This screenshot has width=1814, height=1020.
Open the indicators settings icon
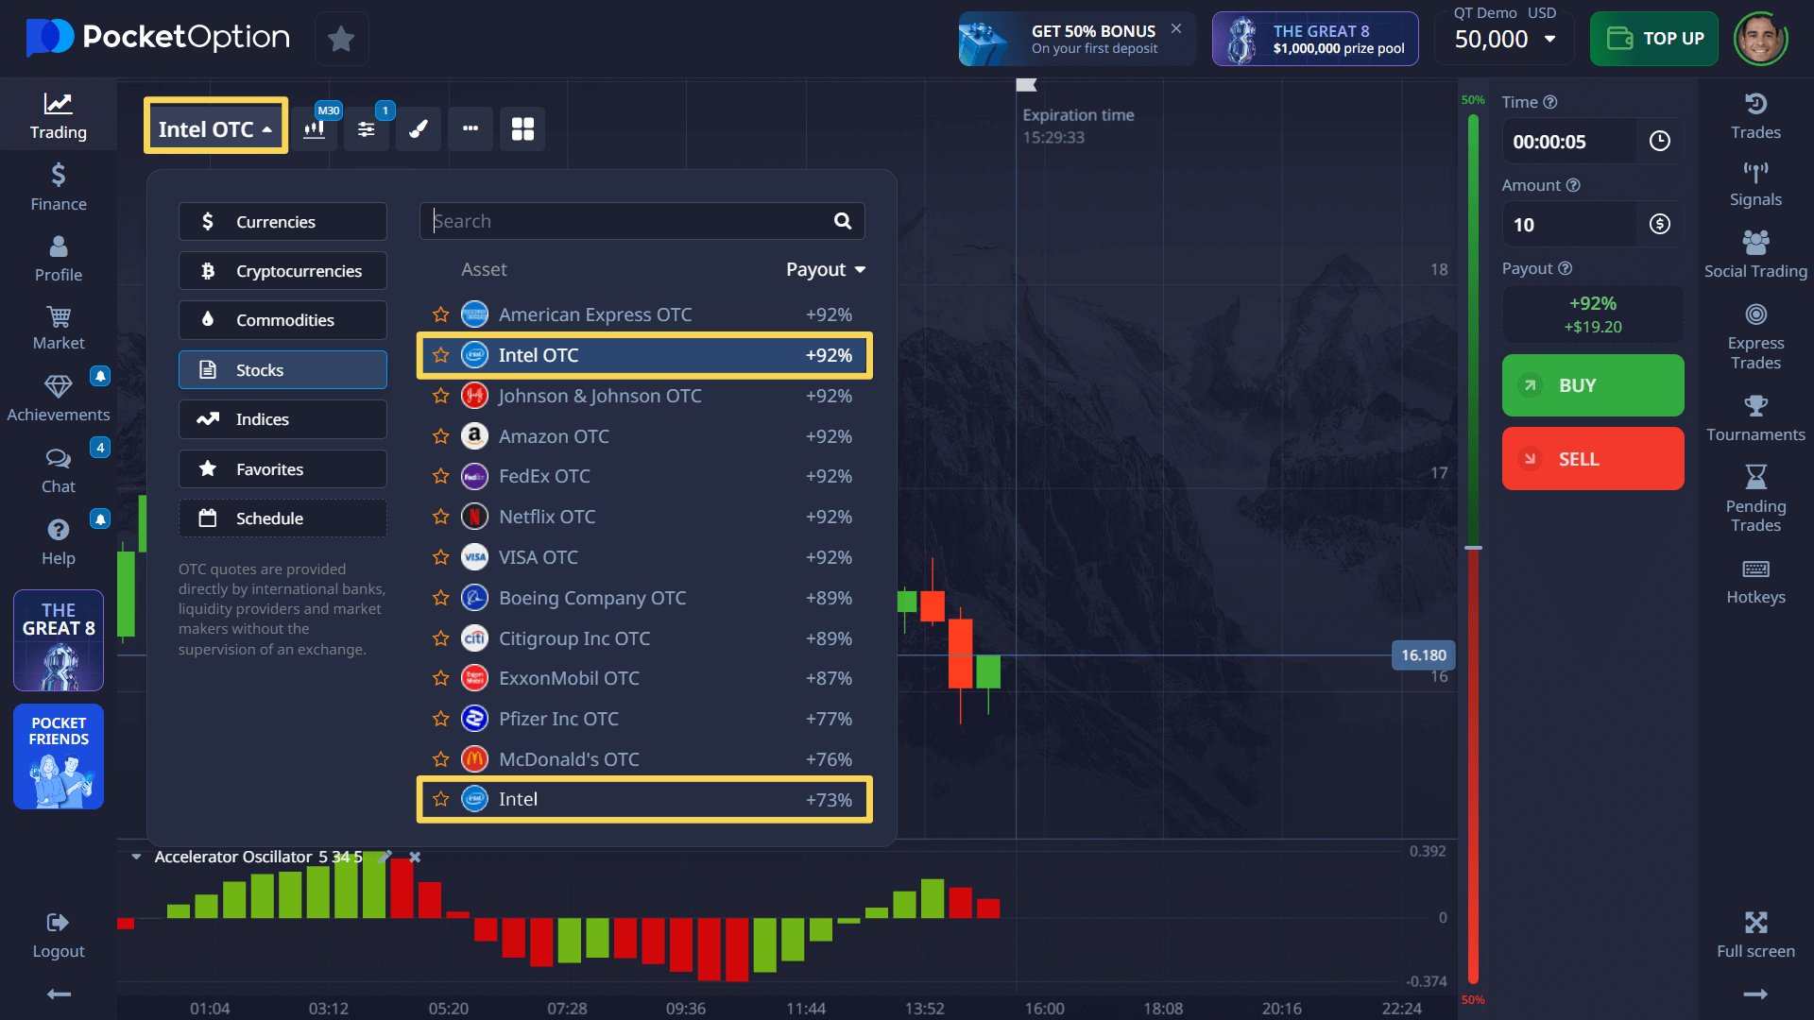point(367,128)
